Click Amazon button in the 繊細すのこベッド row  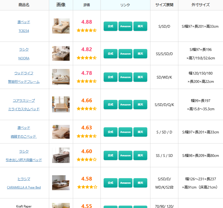point(125,132)
